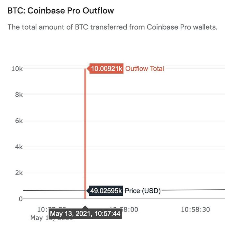Click the chart title BTC: Coinbase Pro Outflow
Screen dimensions: 225x226
(x=60, y=11)
